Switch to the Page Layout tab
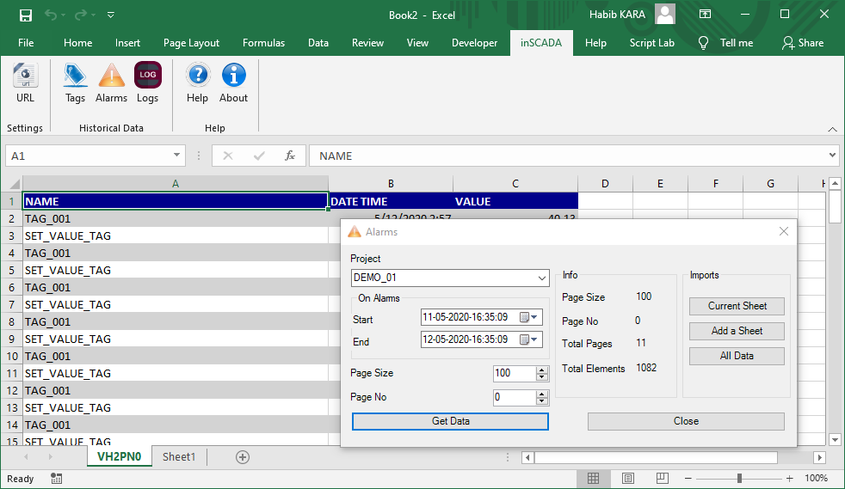This screenshot has width=845, height=489. (191, 43)
